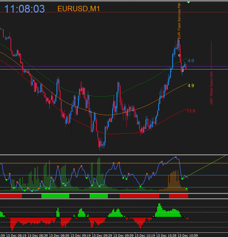Screen dimensions: 228x237
Task: Click the red dot trade arrow near the peak
Action: point(179,55)
